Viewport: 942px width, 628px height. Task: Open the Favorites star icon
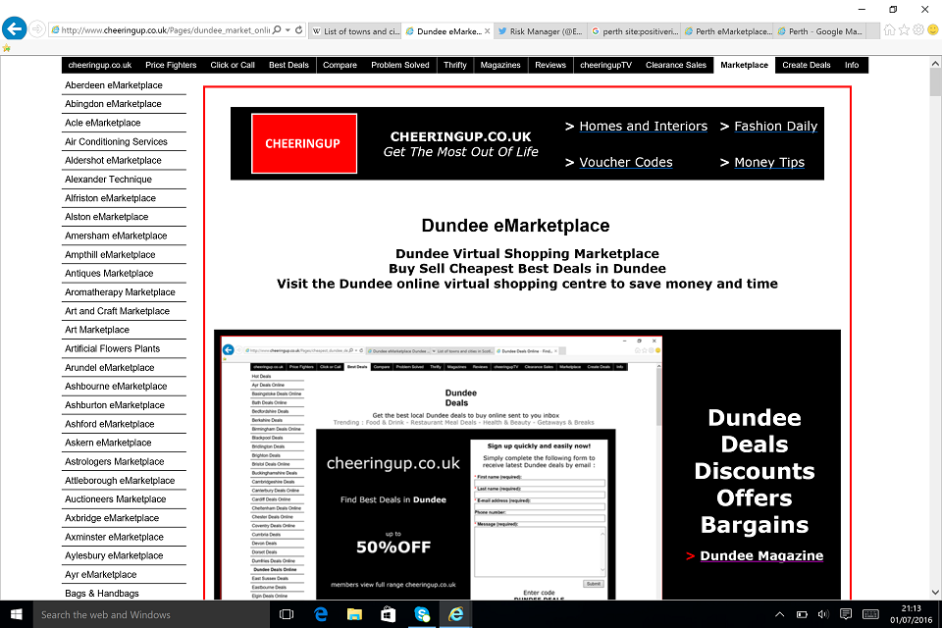coord(904,30)
